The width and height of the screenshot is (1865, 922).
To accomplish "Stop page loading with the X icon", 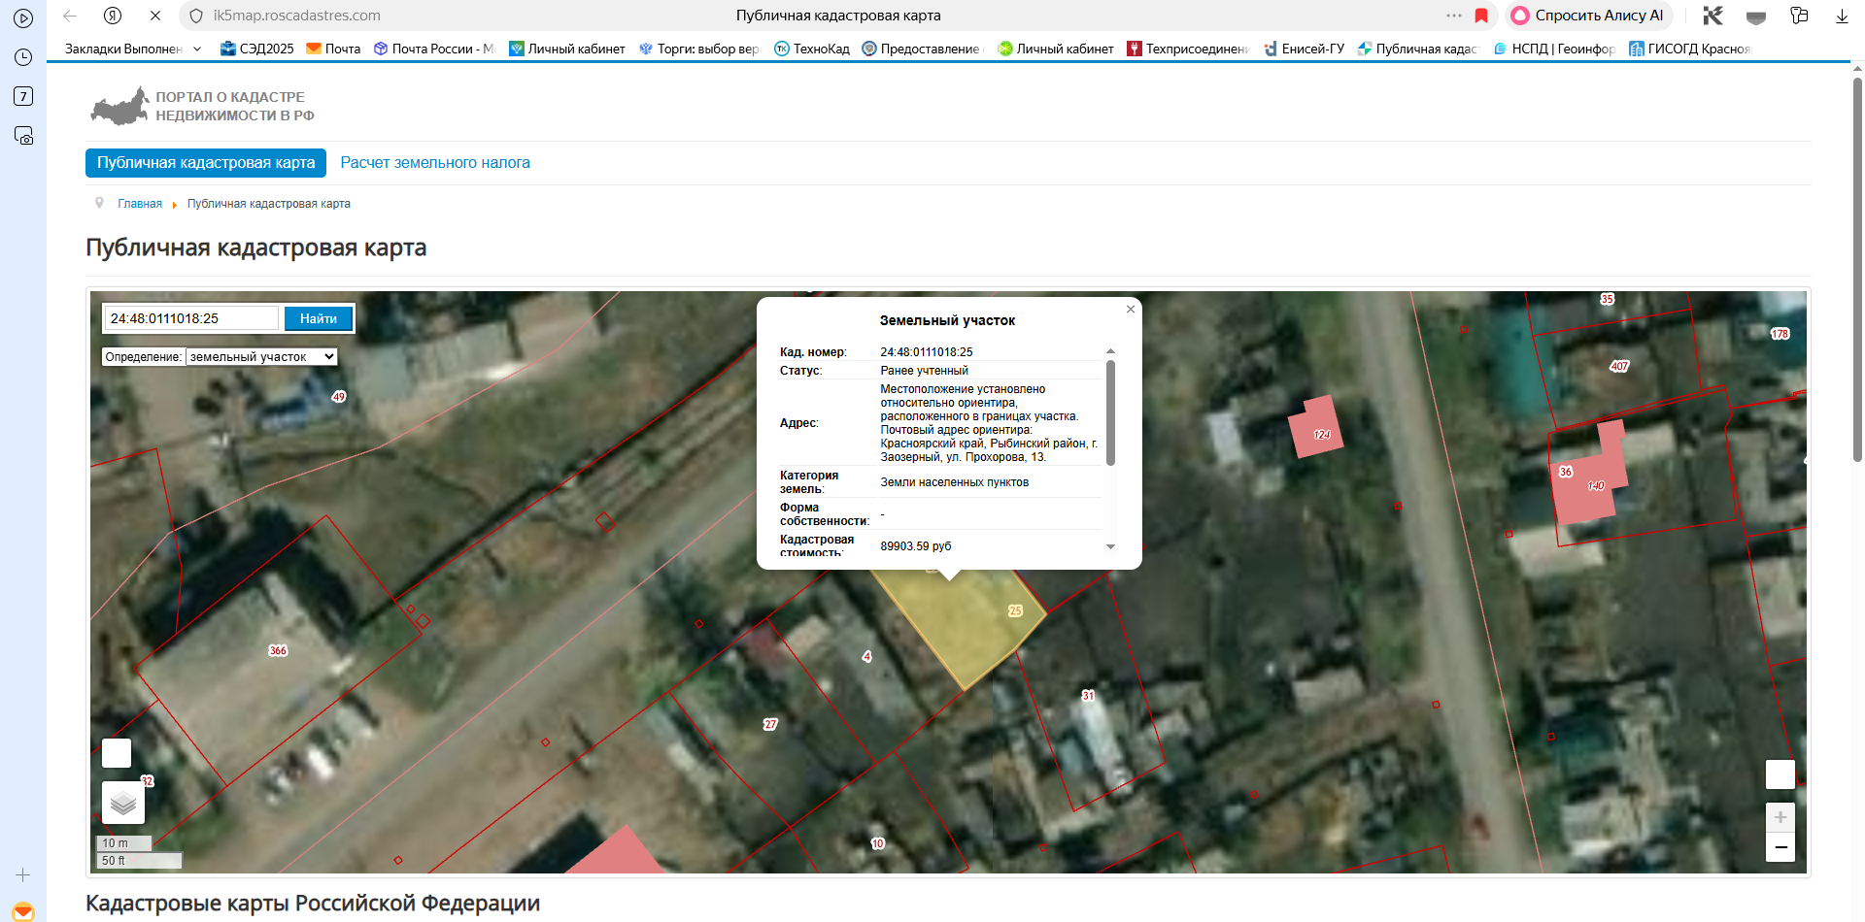I will 154,16.
